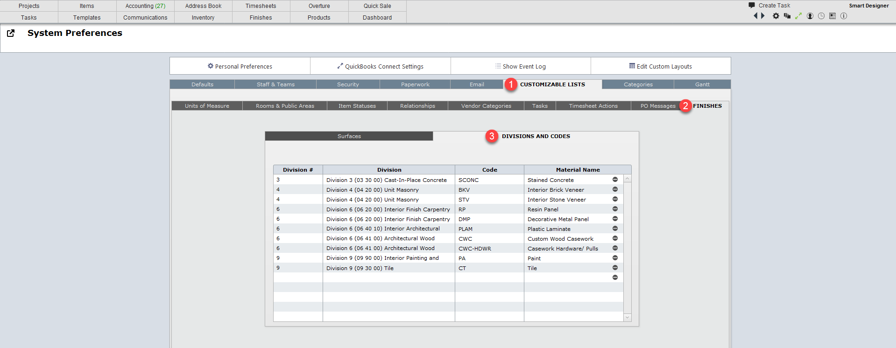
Task: Click the newspaper layout icon
Action: [x=833, y=16]
